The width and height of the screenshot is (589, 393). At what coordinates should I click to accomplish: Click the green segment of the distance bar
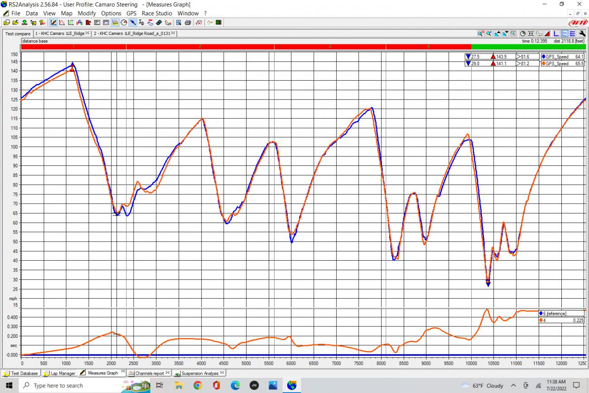528,47
